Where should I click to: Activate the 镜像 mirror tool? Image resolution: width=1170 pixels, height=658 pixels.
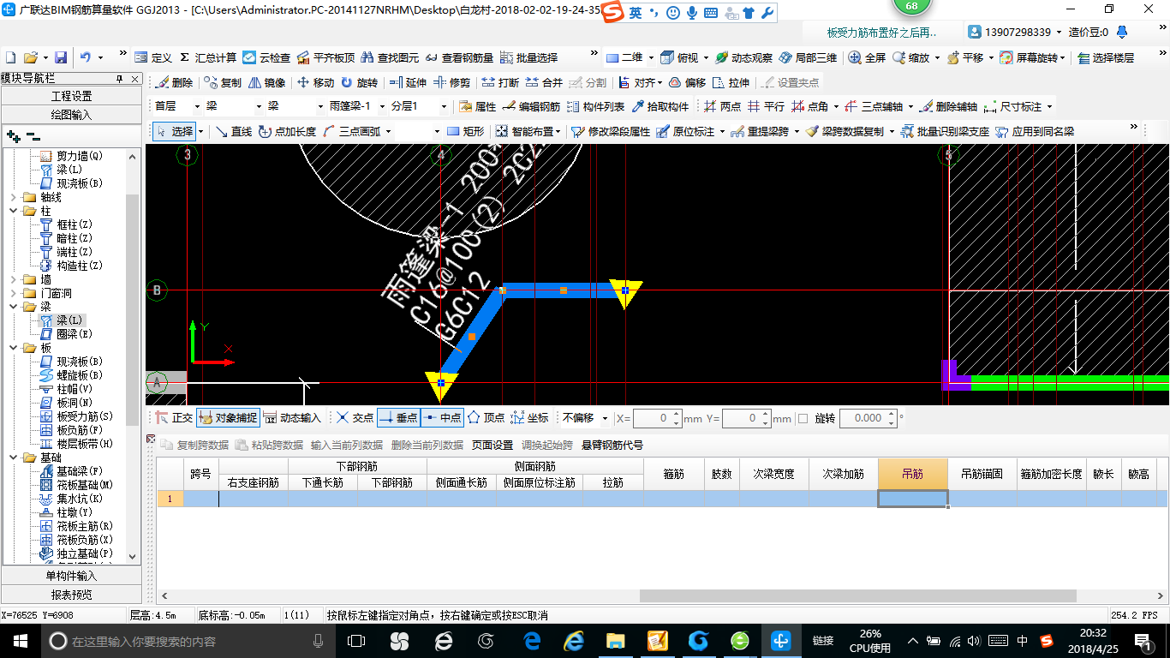coord(266,82)
